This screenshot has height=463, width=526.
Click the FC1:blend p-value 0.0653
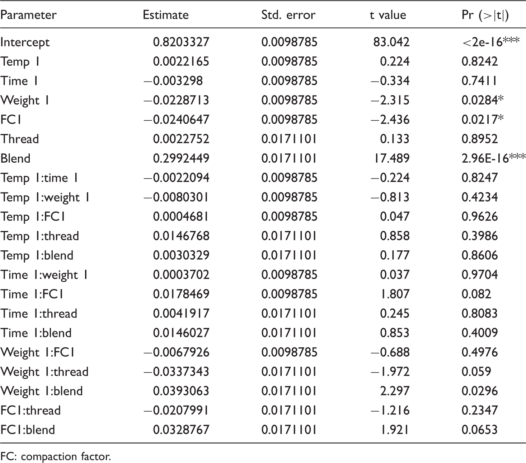click(x=480, y=430)
